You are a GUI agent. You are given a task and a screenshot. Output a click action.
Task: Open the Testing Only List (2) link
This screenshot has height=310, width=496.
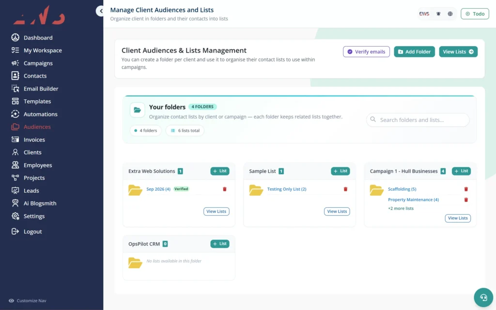tap(287, 189)
